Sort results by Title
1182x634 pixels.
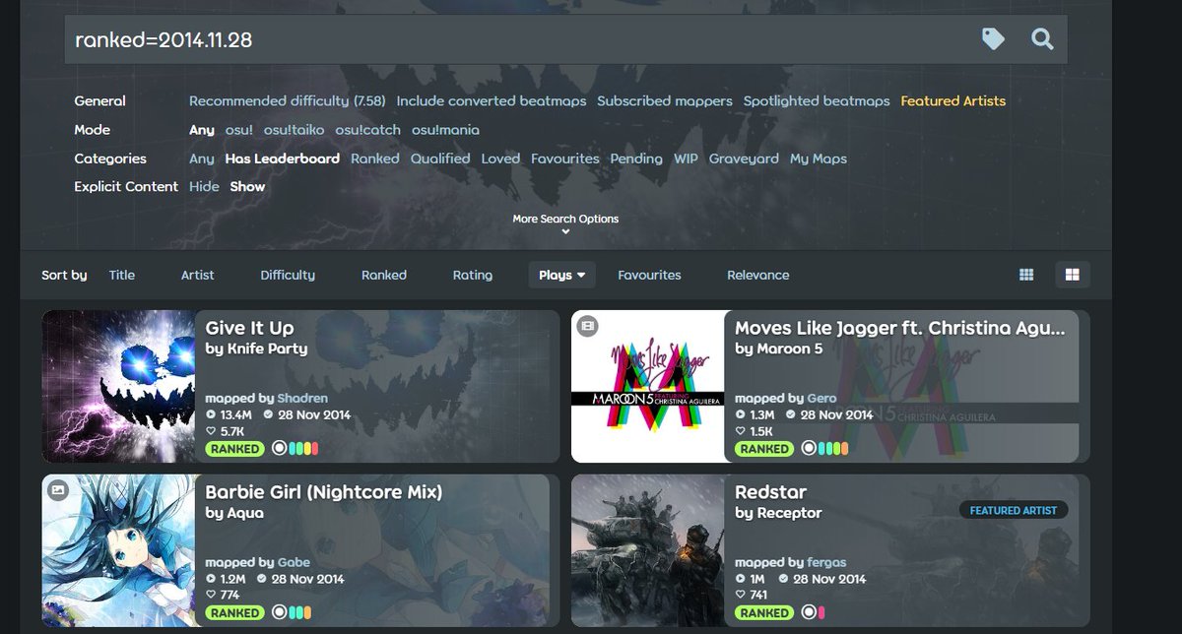(122, 276)
